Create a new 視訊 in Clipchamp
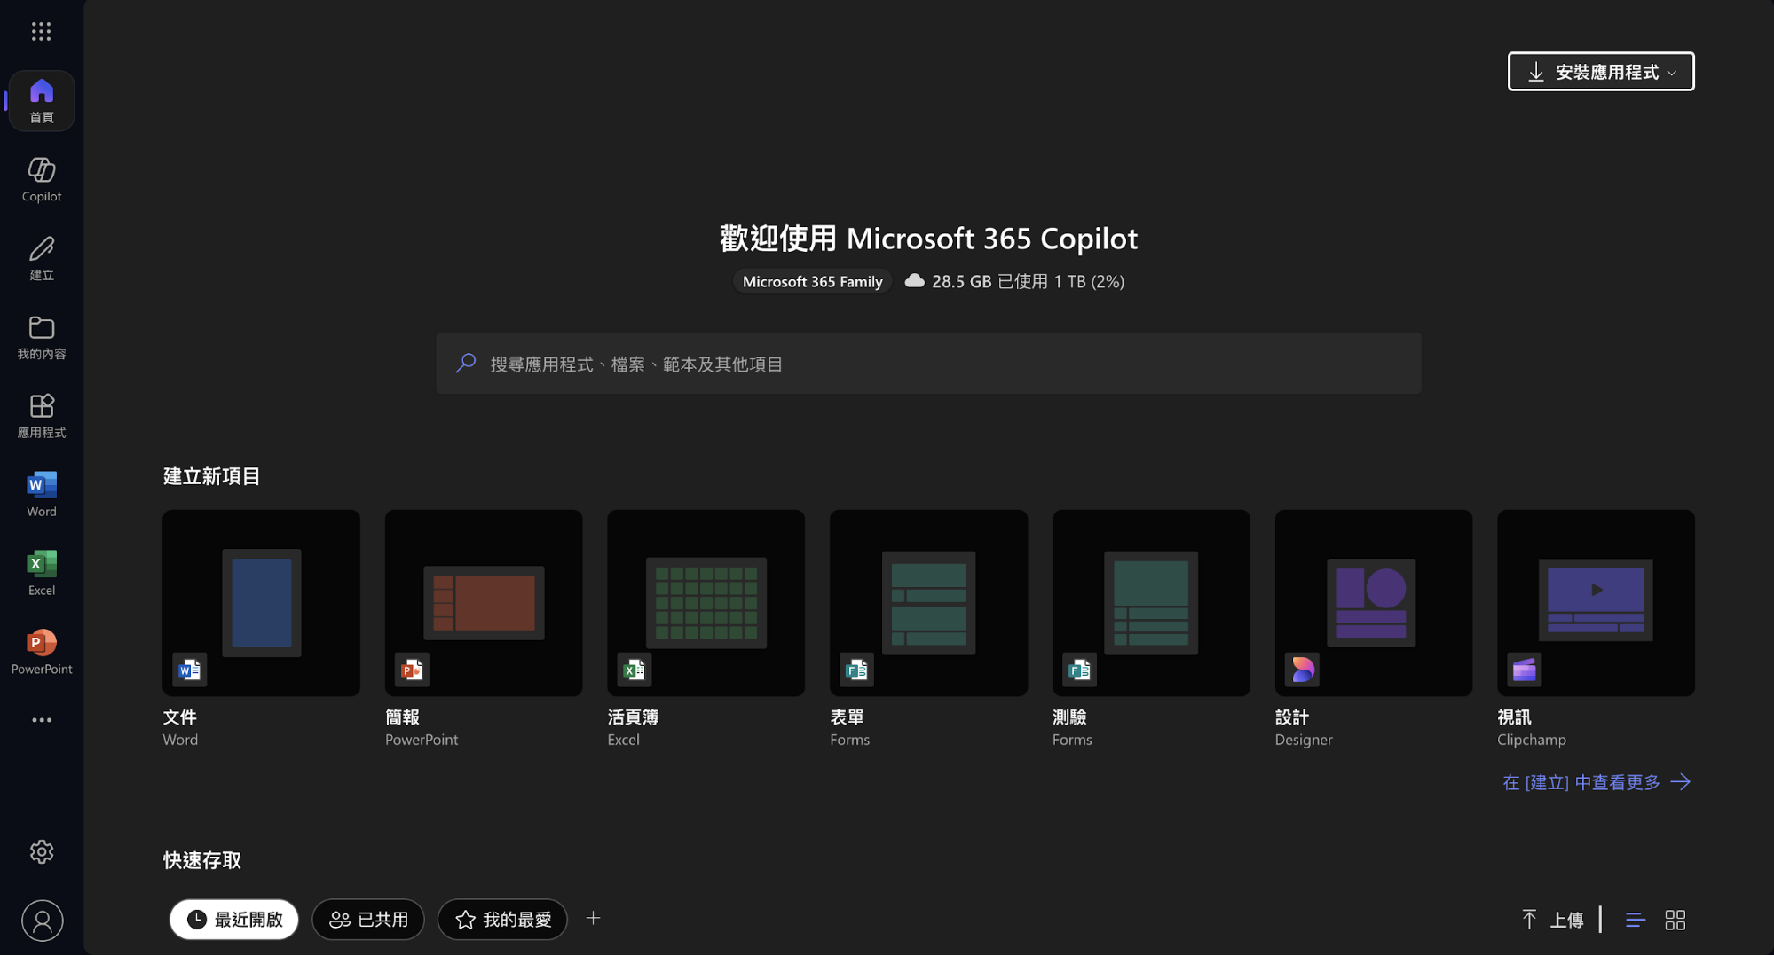The height and width of the screenshot is (956, 1774). pos(1596,603)
